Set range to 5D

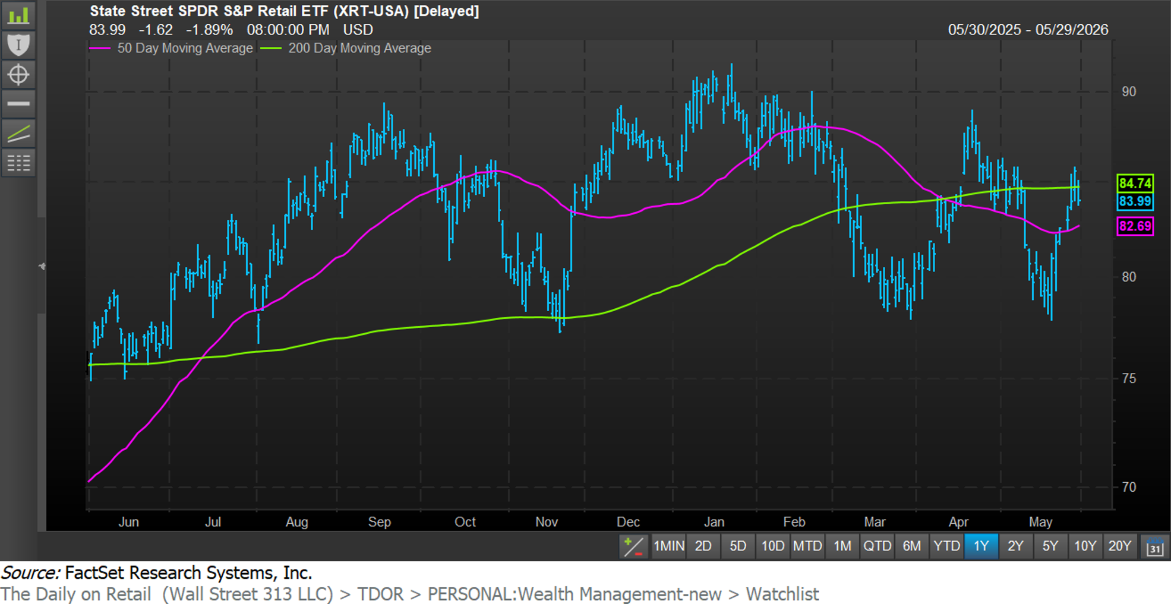click(738, 546)
